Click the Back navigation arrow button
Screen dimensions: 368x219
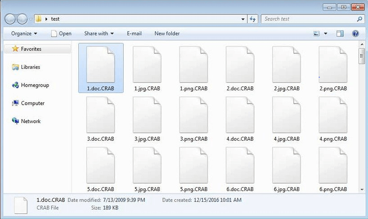(x=10, y=19)
